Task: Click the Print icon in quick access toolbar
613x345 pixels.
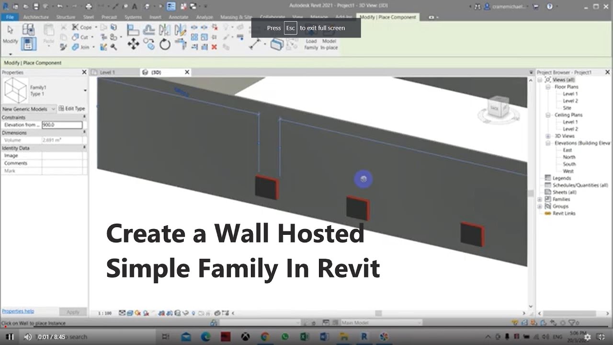Action: (89, 6)
